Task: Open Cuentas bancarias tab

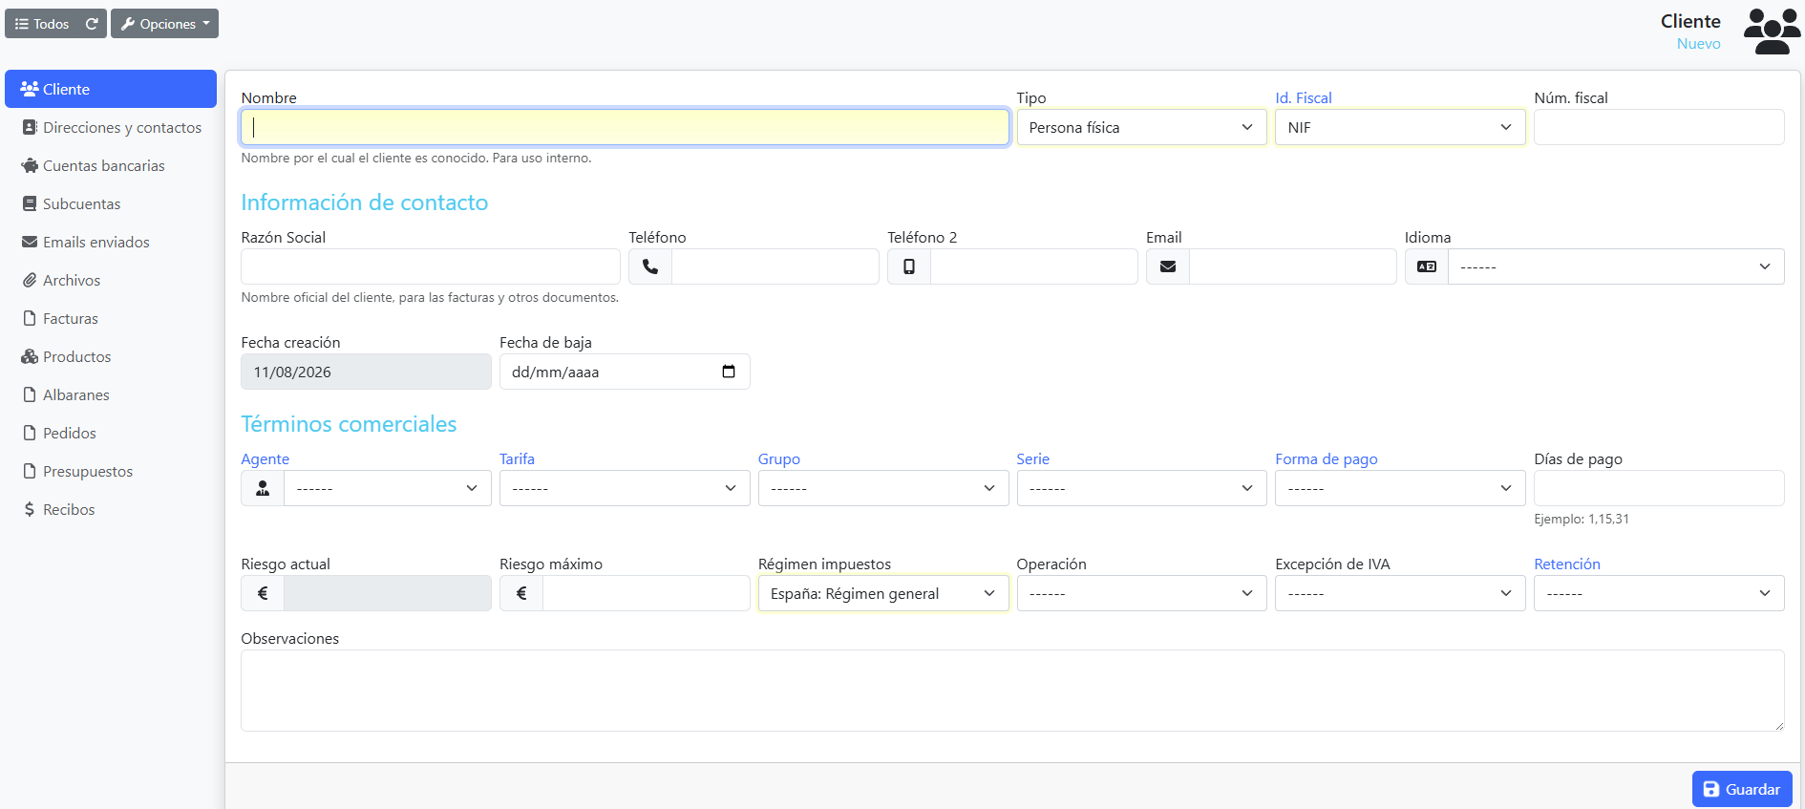Action: pos(111,165)
